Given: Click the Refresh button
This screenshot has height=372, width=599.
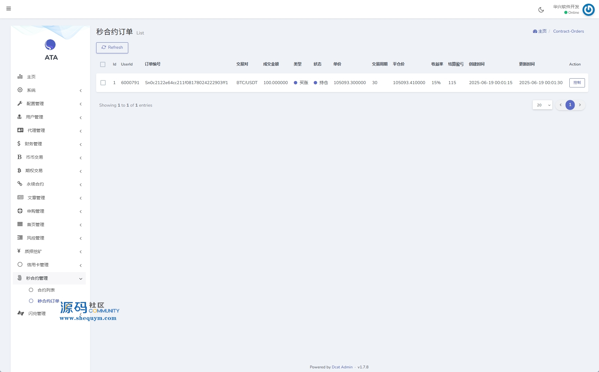Looking at the screenshot, I should tap(112, 48).
